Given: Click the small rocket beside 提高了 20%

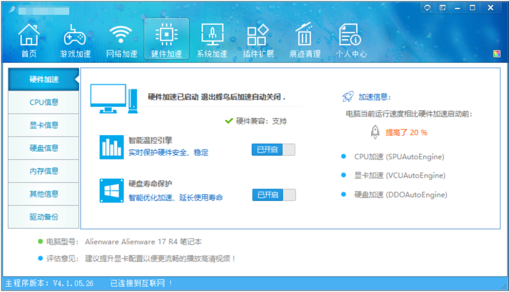Looking at the screenshot, I should point(375,132).
